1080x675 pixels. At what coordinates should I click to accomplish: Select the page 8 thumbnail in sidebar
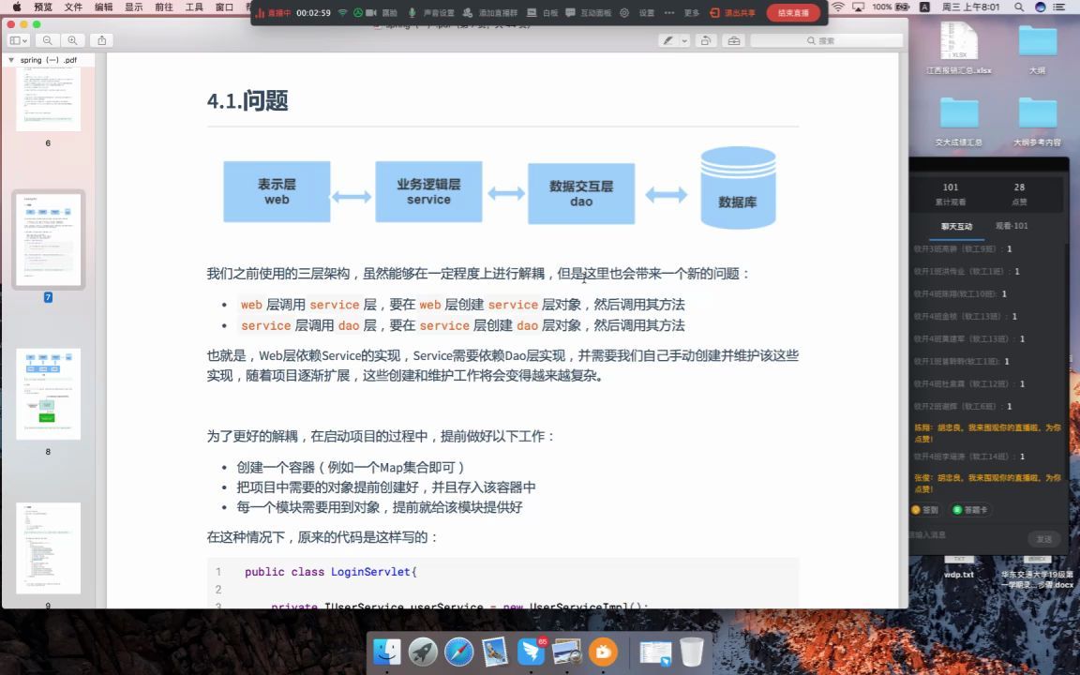pos(48,392)
